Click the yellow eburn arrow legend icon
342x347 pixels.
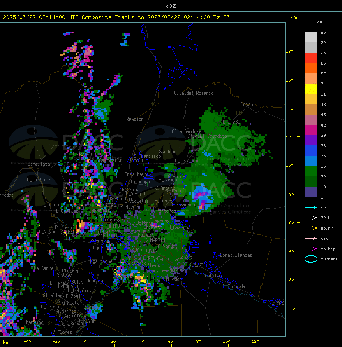[311, 228]
